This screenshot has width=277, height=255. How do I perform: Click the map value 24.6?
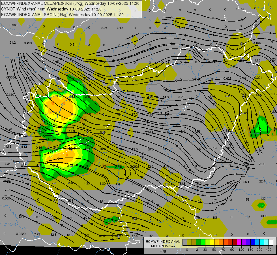click(197, 149)
